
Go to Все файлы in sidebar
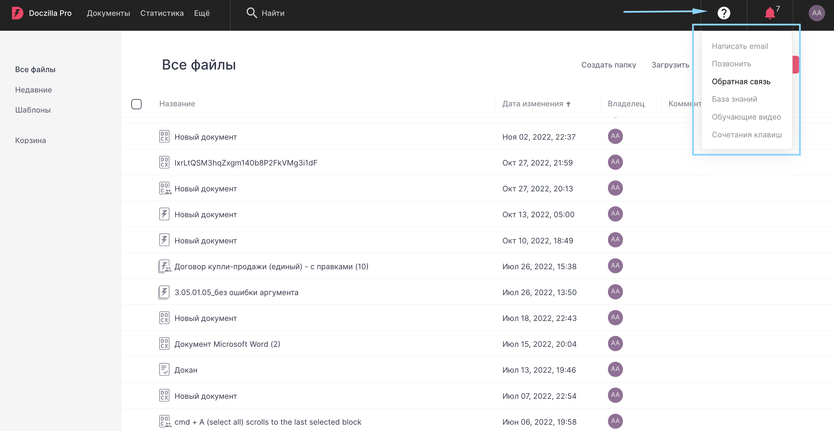[35, 69]
